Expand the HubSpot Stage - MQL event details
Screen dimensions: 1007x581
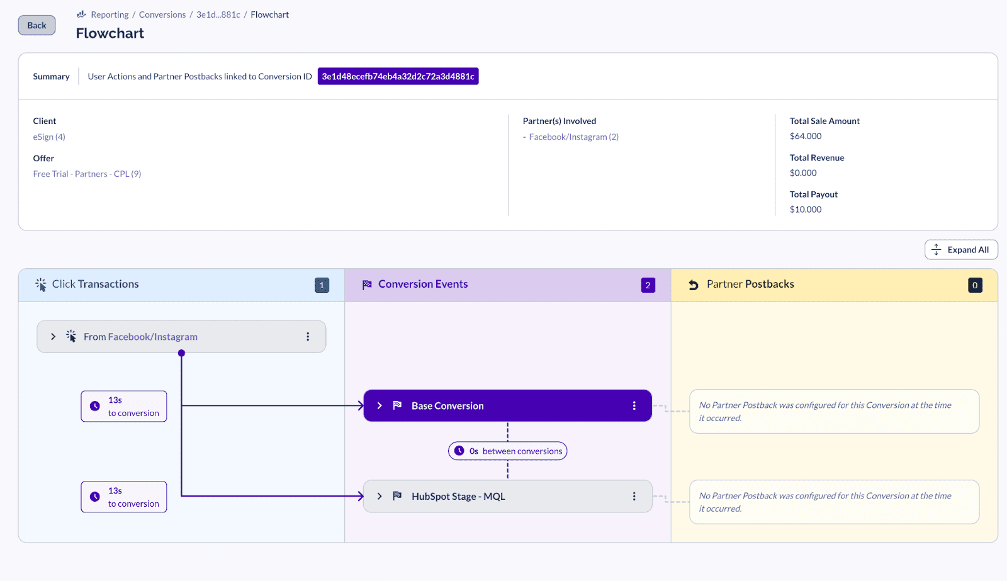click(379, 496)
